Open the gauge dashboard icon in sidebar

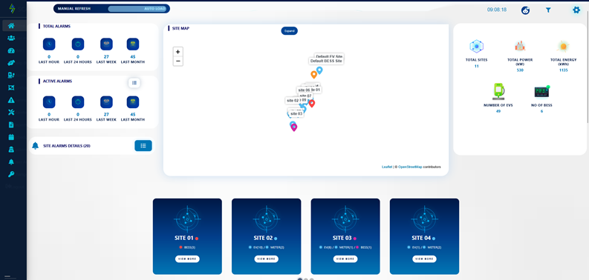(x=11, y=50)
